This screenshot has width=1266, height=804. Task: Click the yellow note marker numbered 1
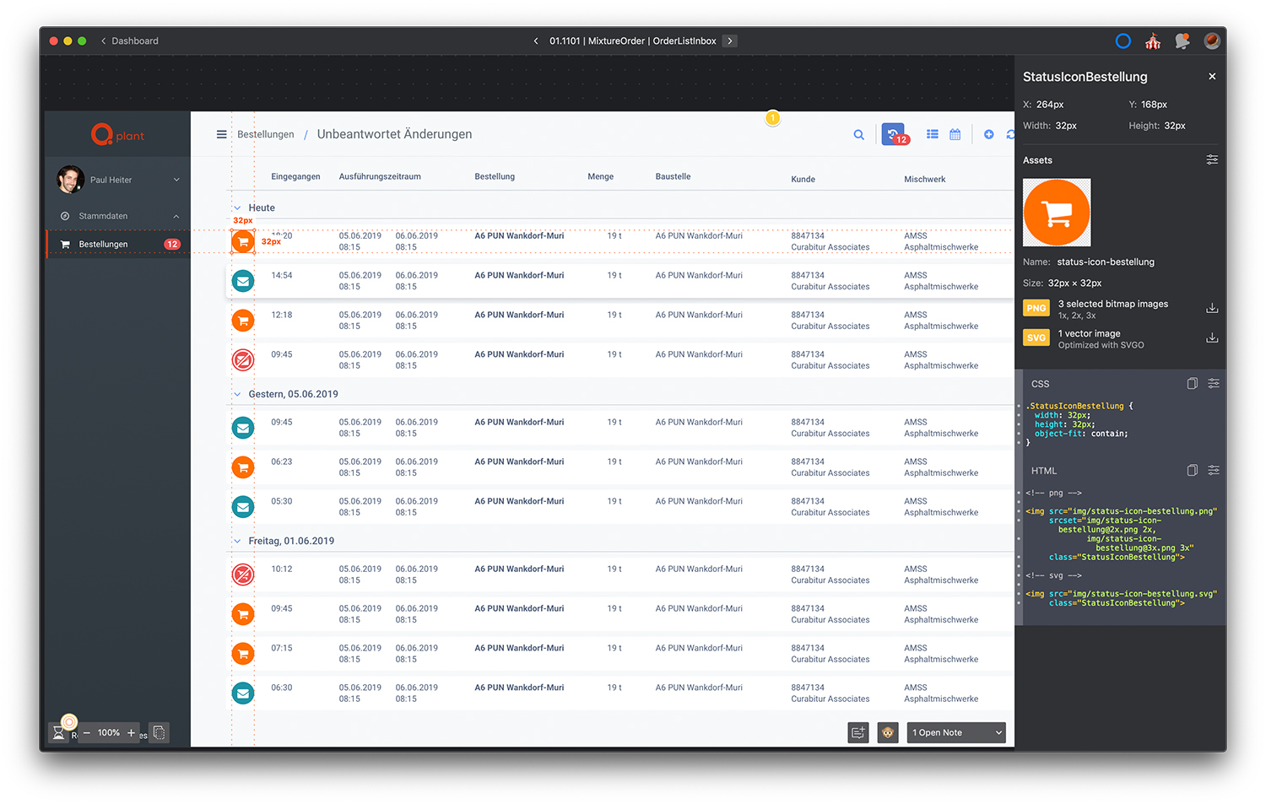(772, 118)
